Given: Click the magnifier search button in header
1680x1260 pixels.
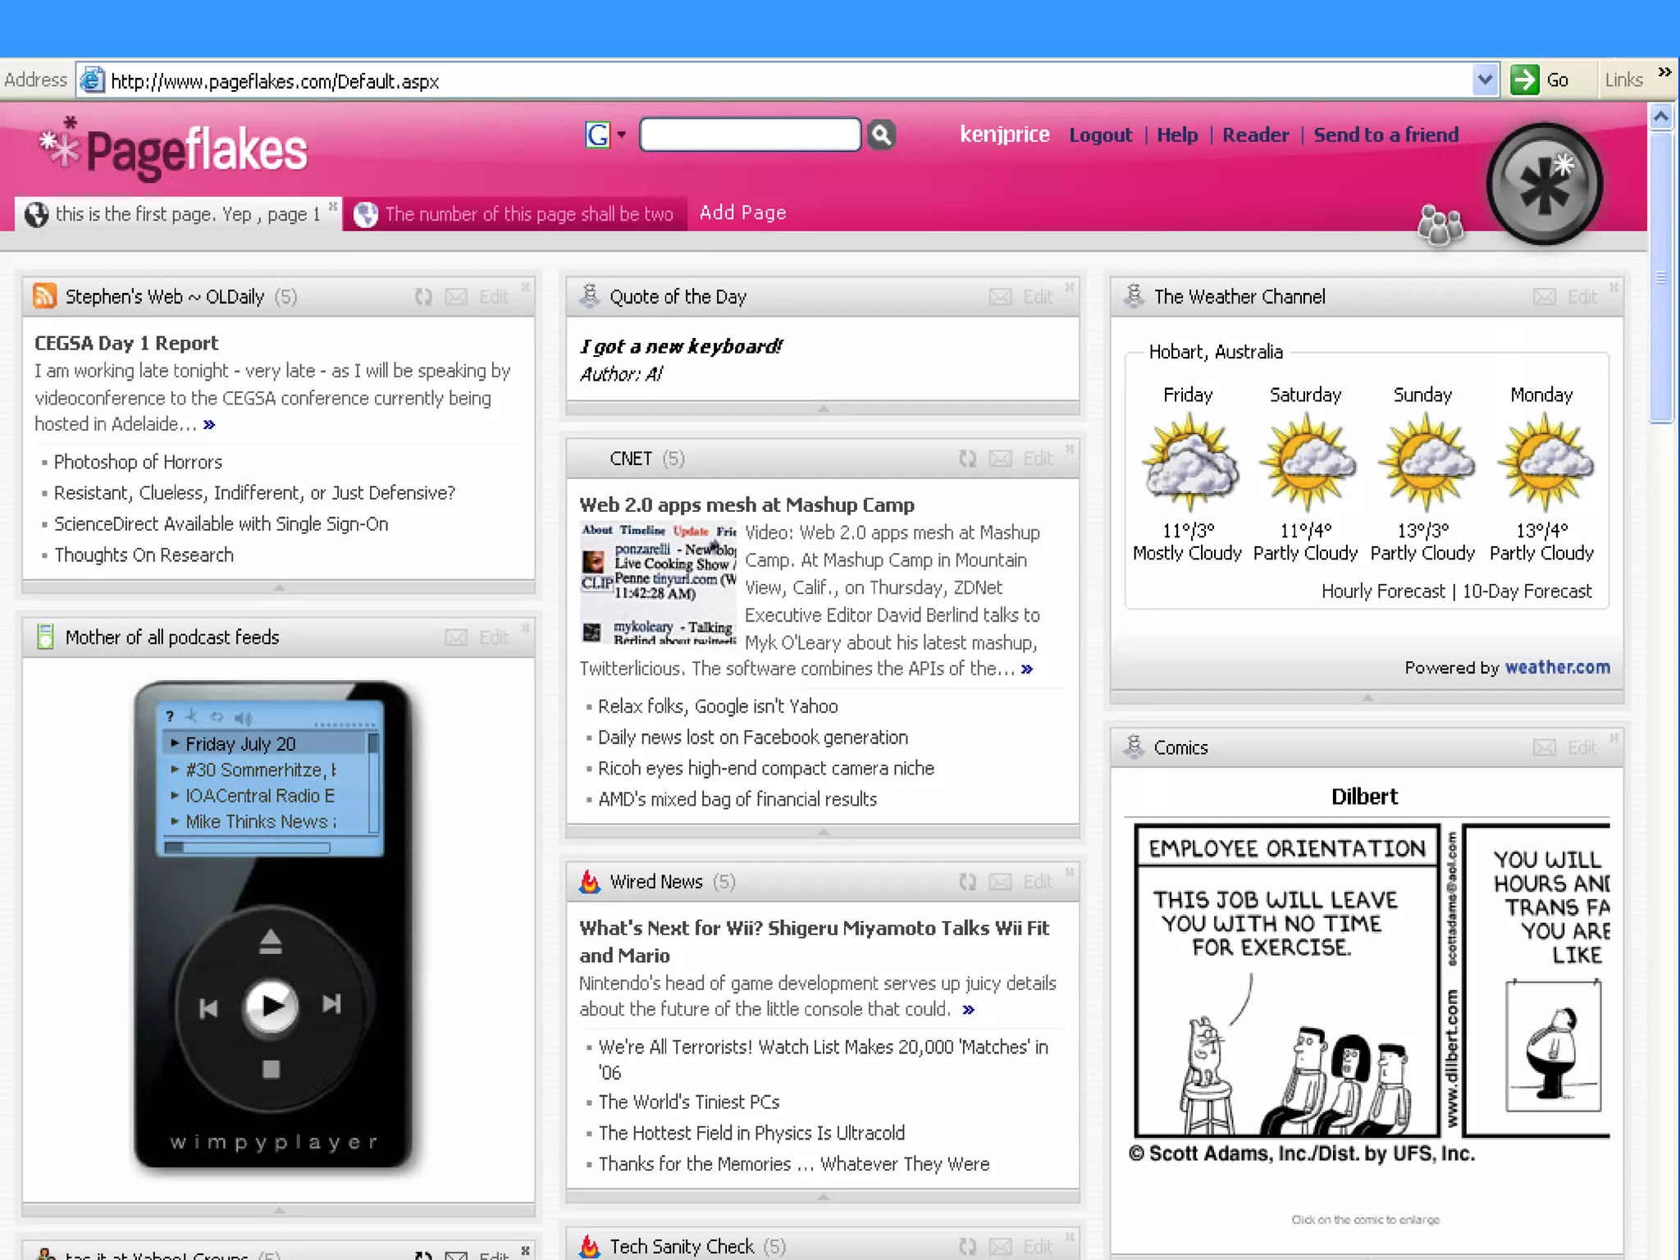Looking at the screenshot, I should 881,135.
